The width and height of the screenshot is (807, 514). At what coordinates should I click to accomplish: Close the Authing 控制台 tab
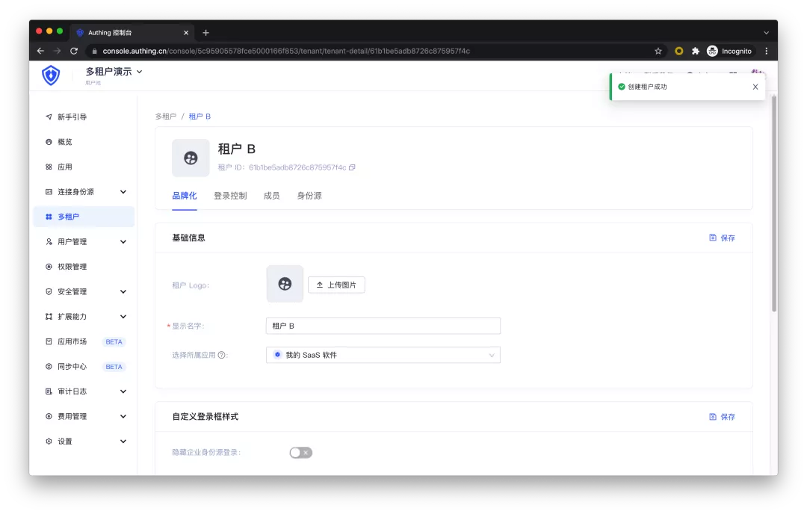click(186, 32)
